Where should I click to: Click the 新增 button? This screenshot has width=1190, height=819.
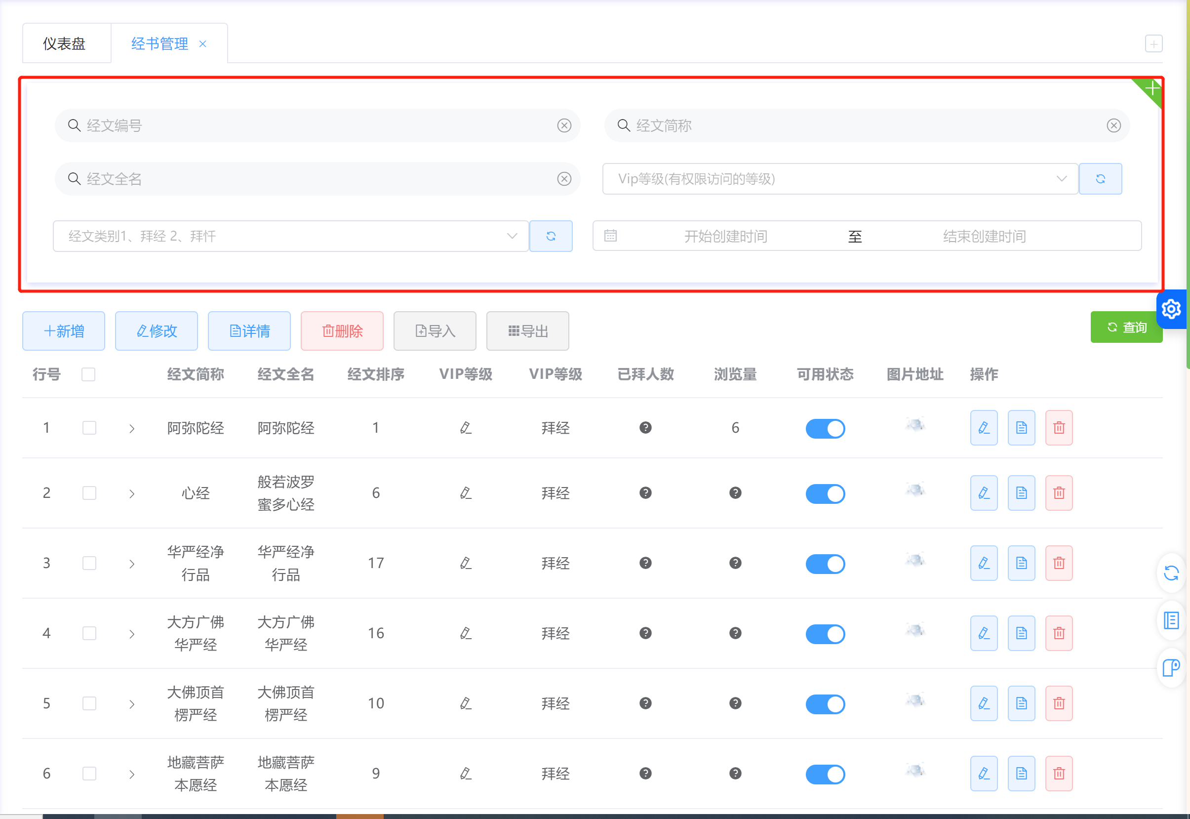[64, 331]
